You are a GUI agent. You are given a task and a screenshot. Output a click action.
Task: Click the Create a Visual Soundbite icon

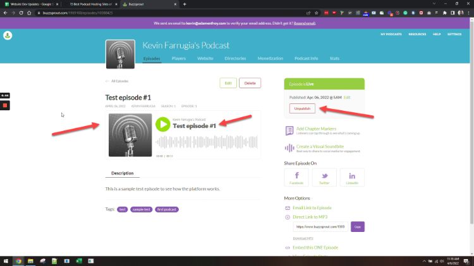[x=289, y=147]
